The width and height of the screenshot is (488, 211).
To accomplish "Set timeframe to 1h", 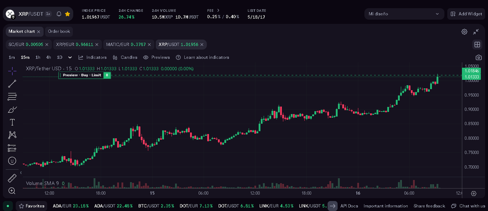I will [38, 57].
